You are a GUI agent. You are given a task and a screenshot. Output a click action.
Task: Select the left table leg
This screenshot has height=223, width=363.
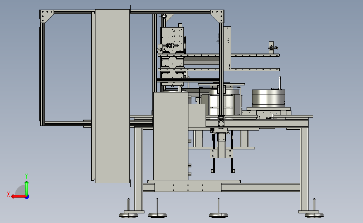coord(139,169)
